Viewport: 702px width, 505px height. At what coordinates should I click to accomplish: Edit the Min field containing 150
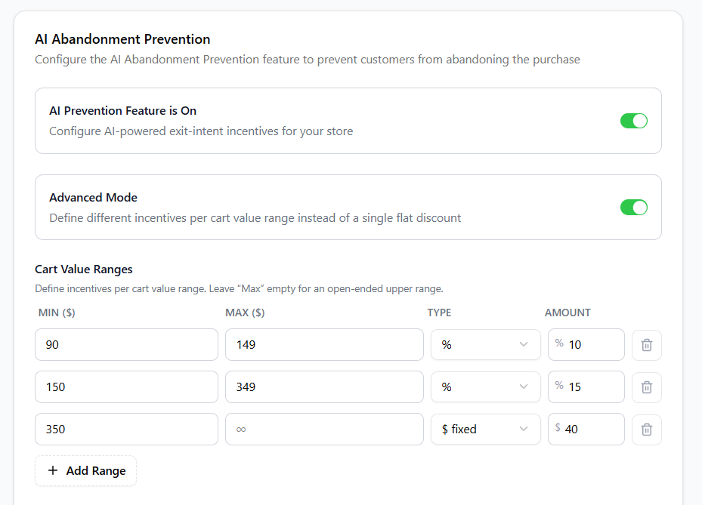click(x=127, y=387)
